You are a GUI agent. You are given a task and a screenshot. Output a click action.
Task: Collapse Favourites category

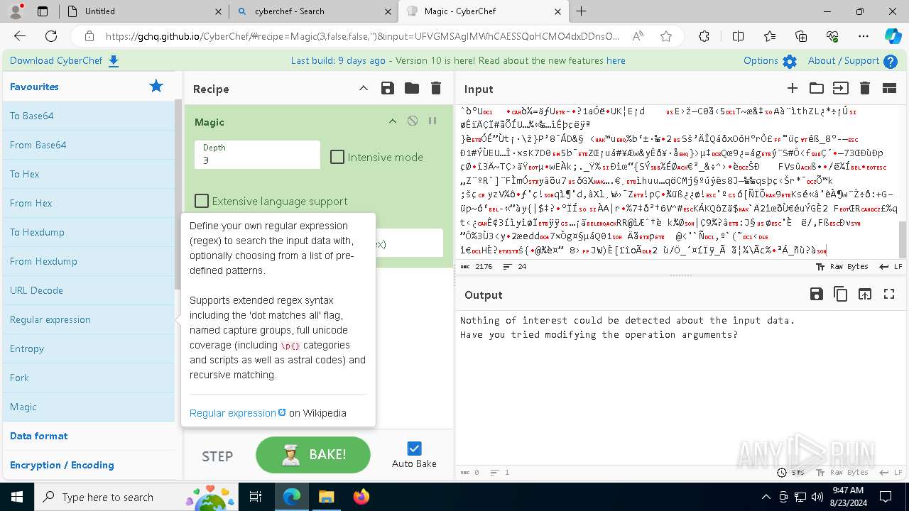(87, 87)
